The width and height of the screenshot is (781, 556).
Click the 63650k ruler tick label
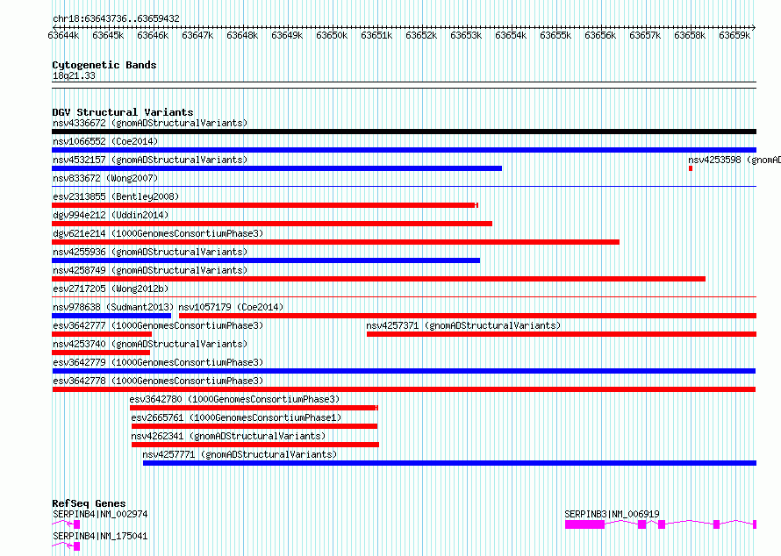332,35
